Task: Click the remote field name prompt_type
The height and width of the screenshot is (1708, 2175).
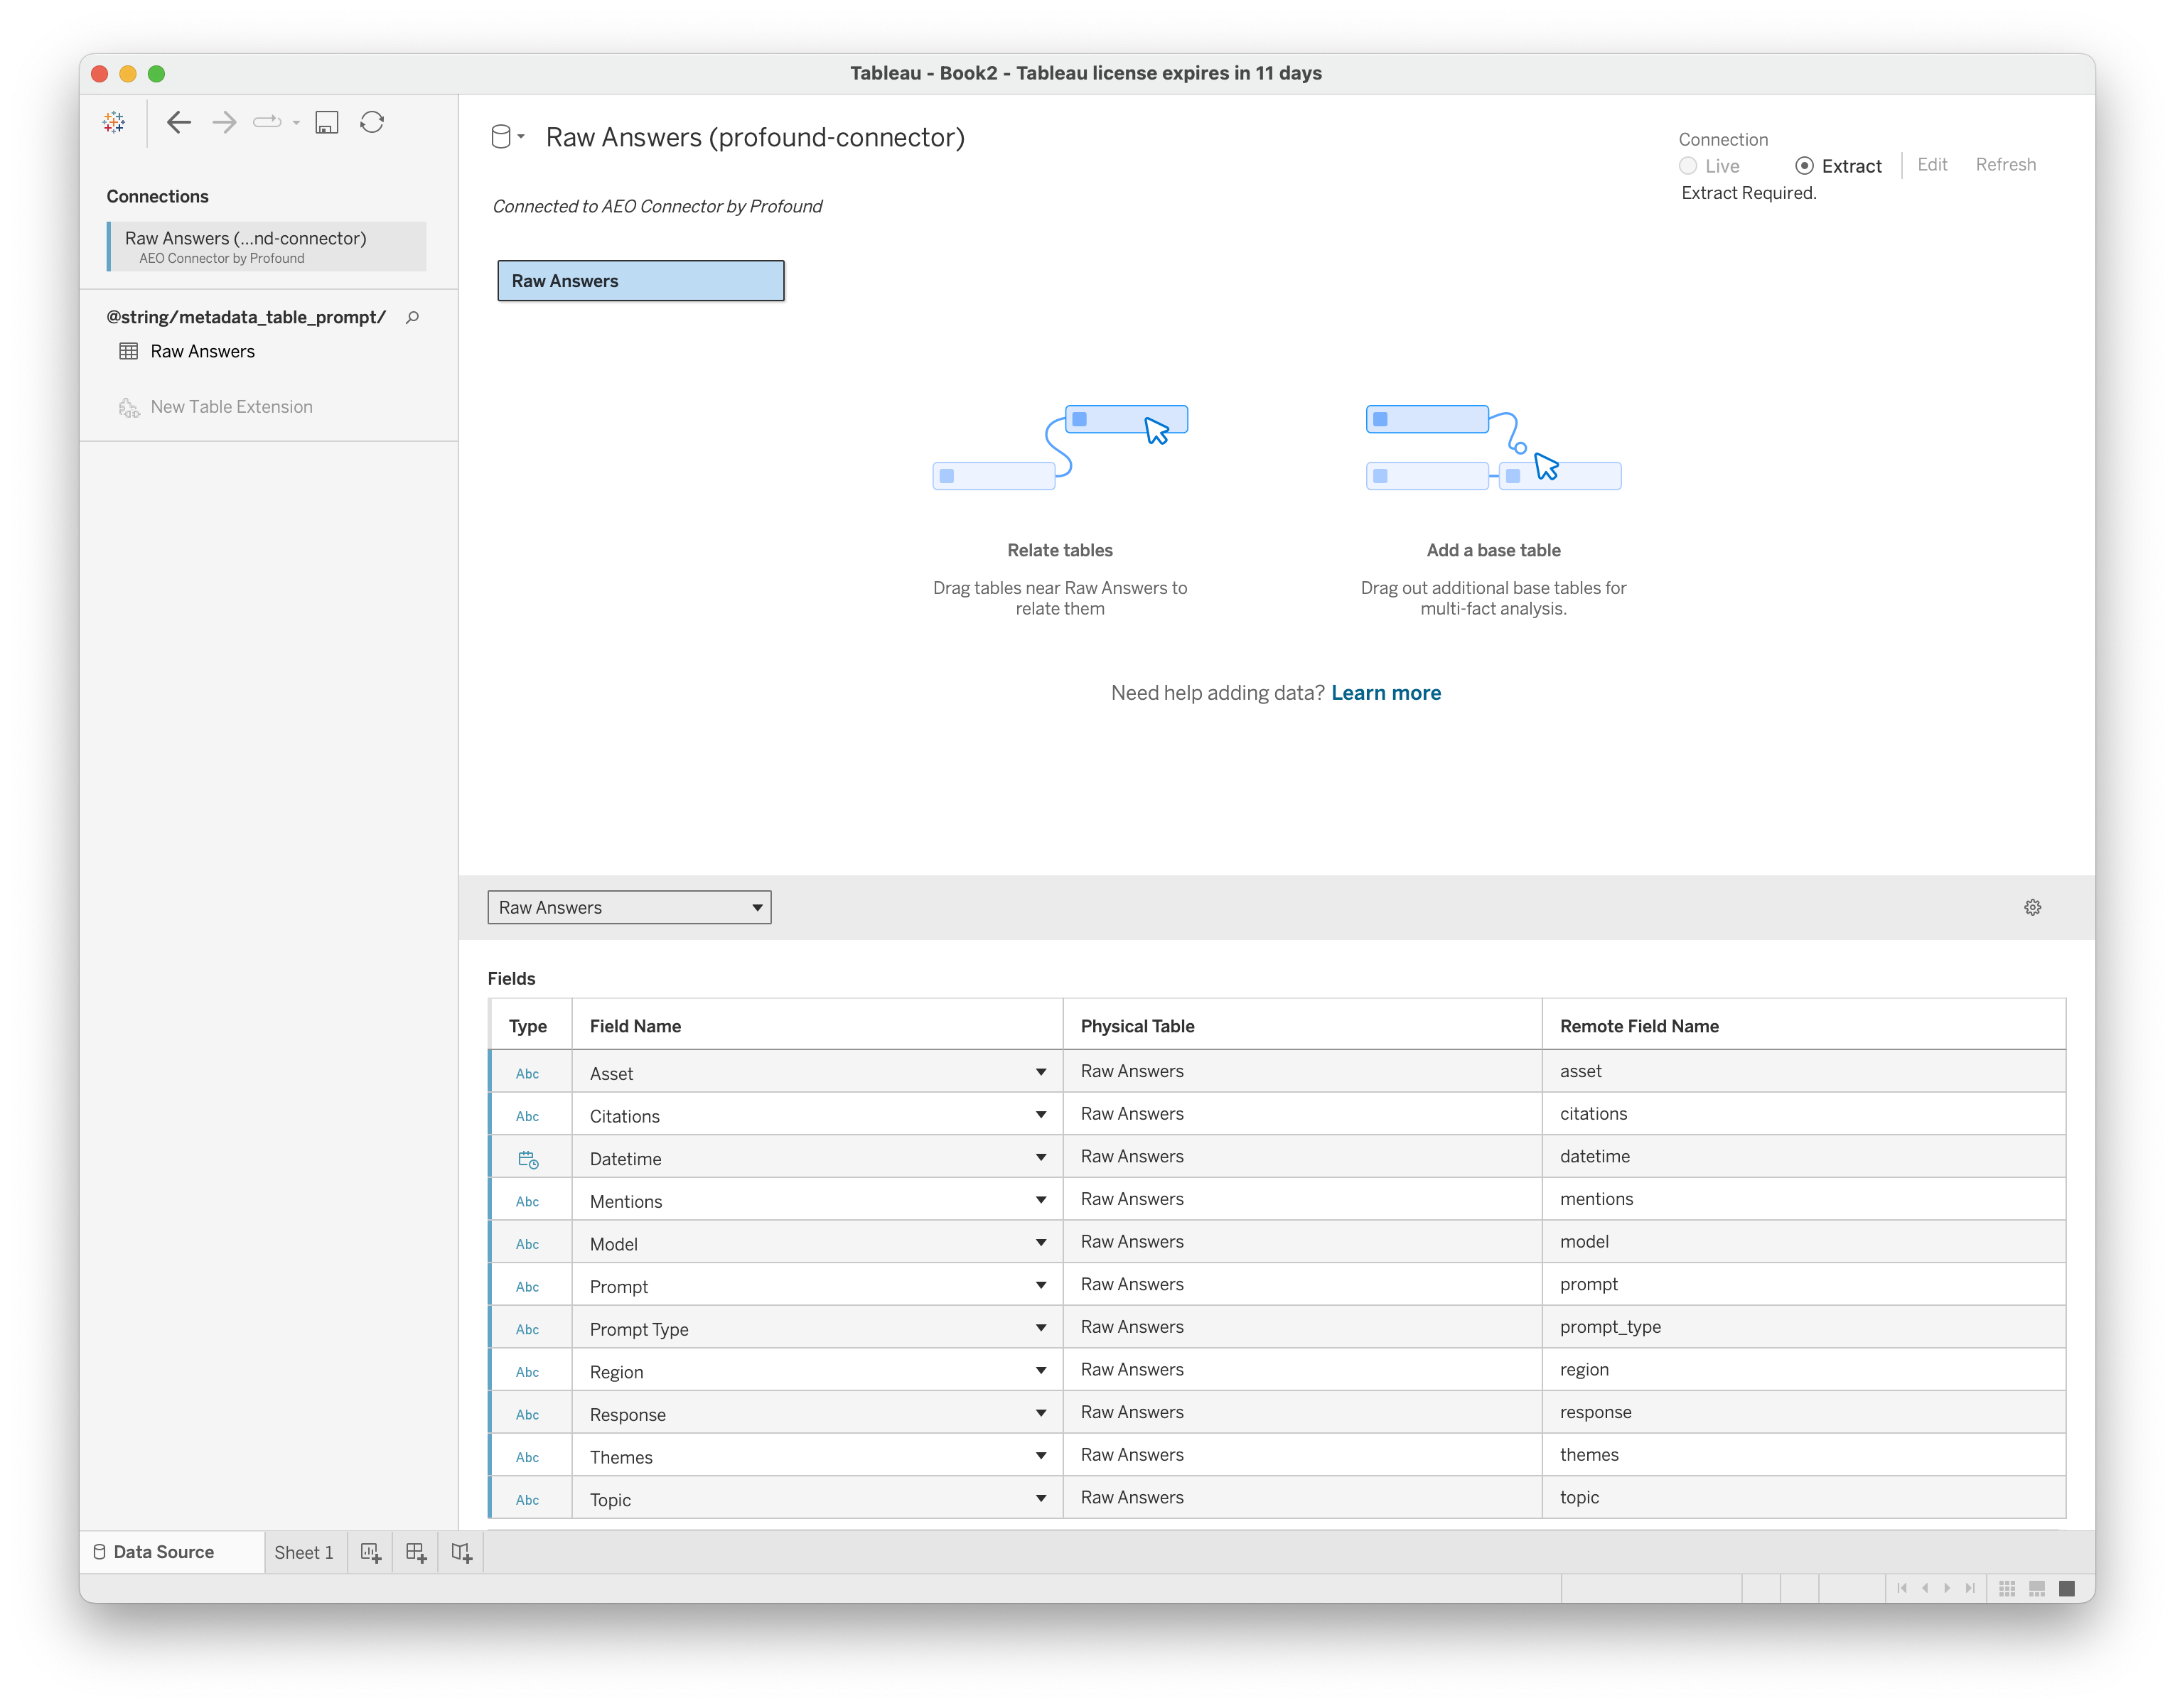Action: pos(1610,1327)
